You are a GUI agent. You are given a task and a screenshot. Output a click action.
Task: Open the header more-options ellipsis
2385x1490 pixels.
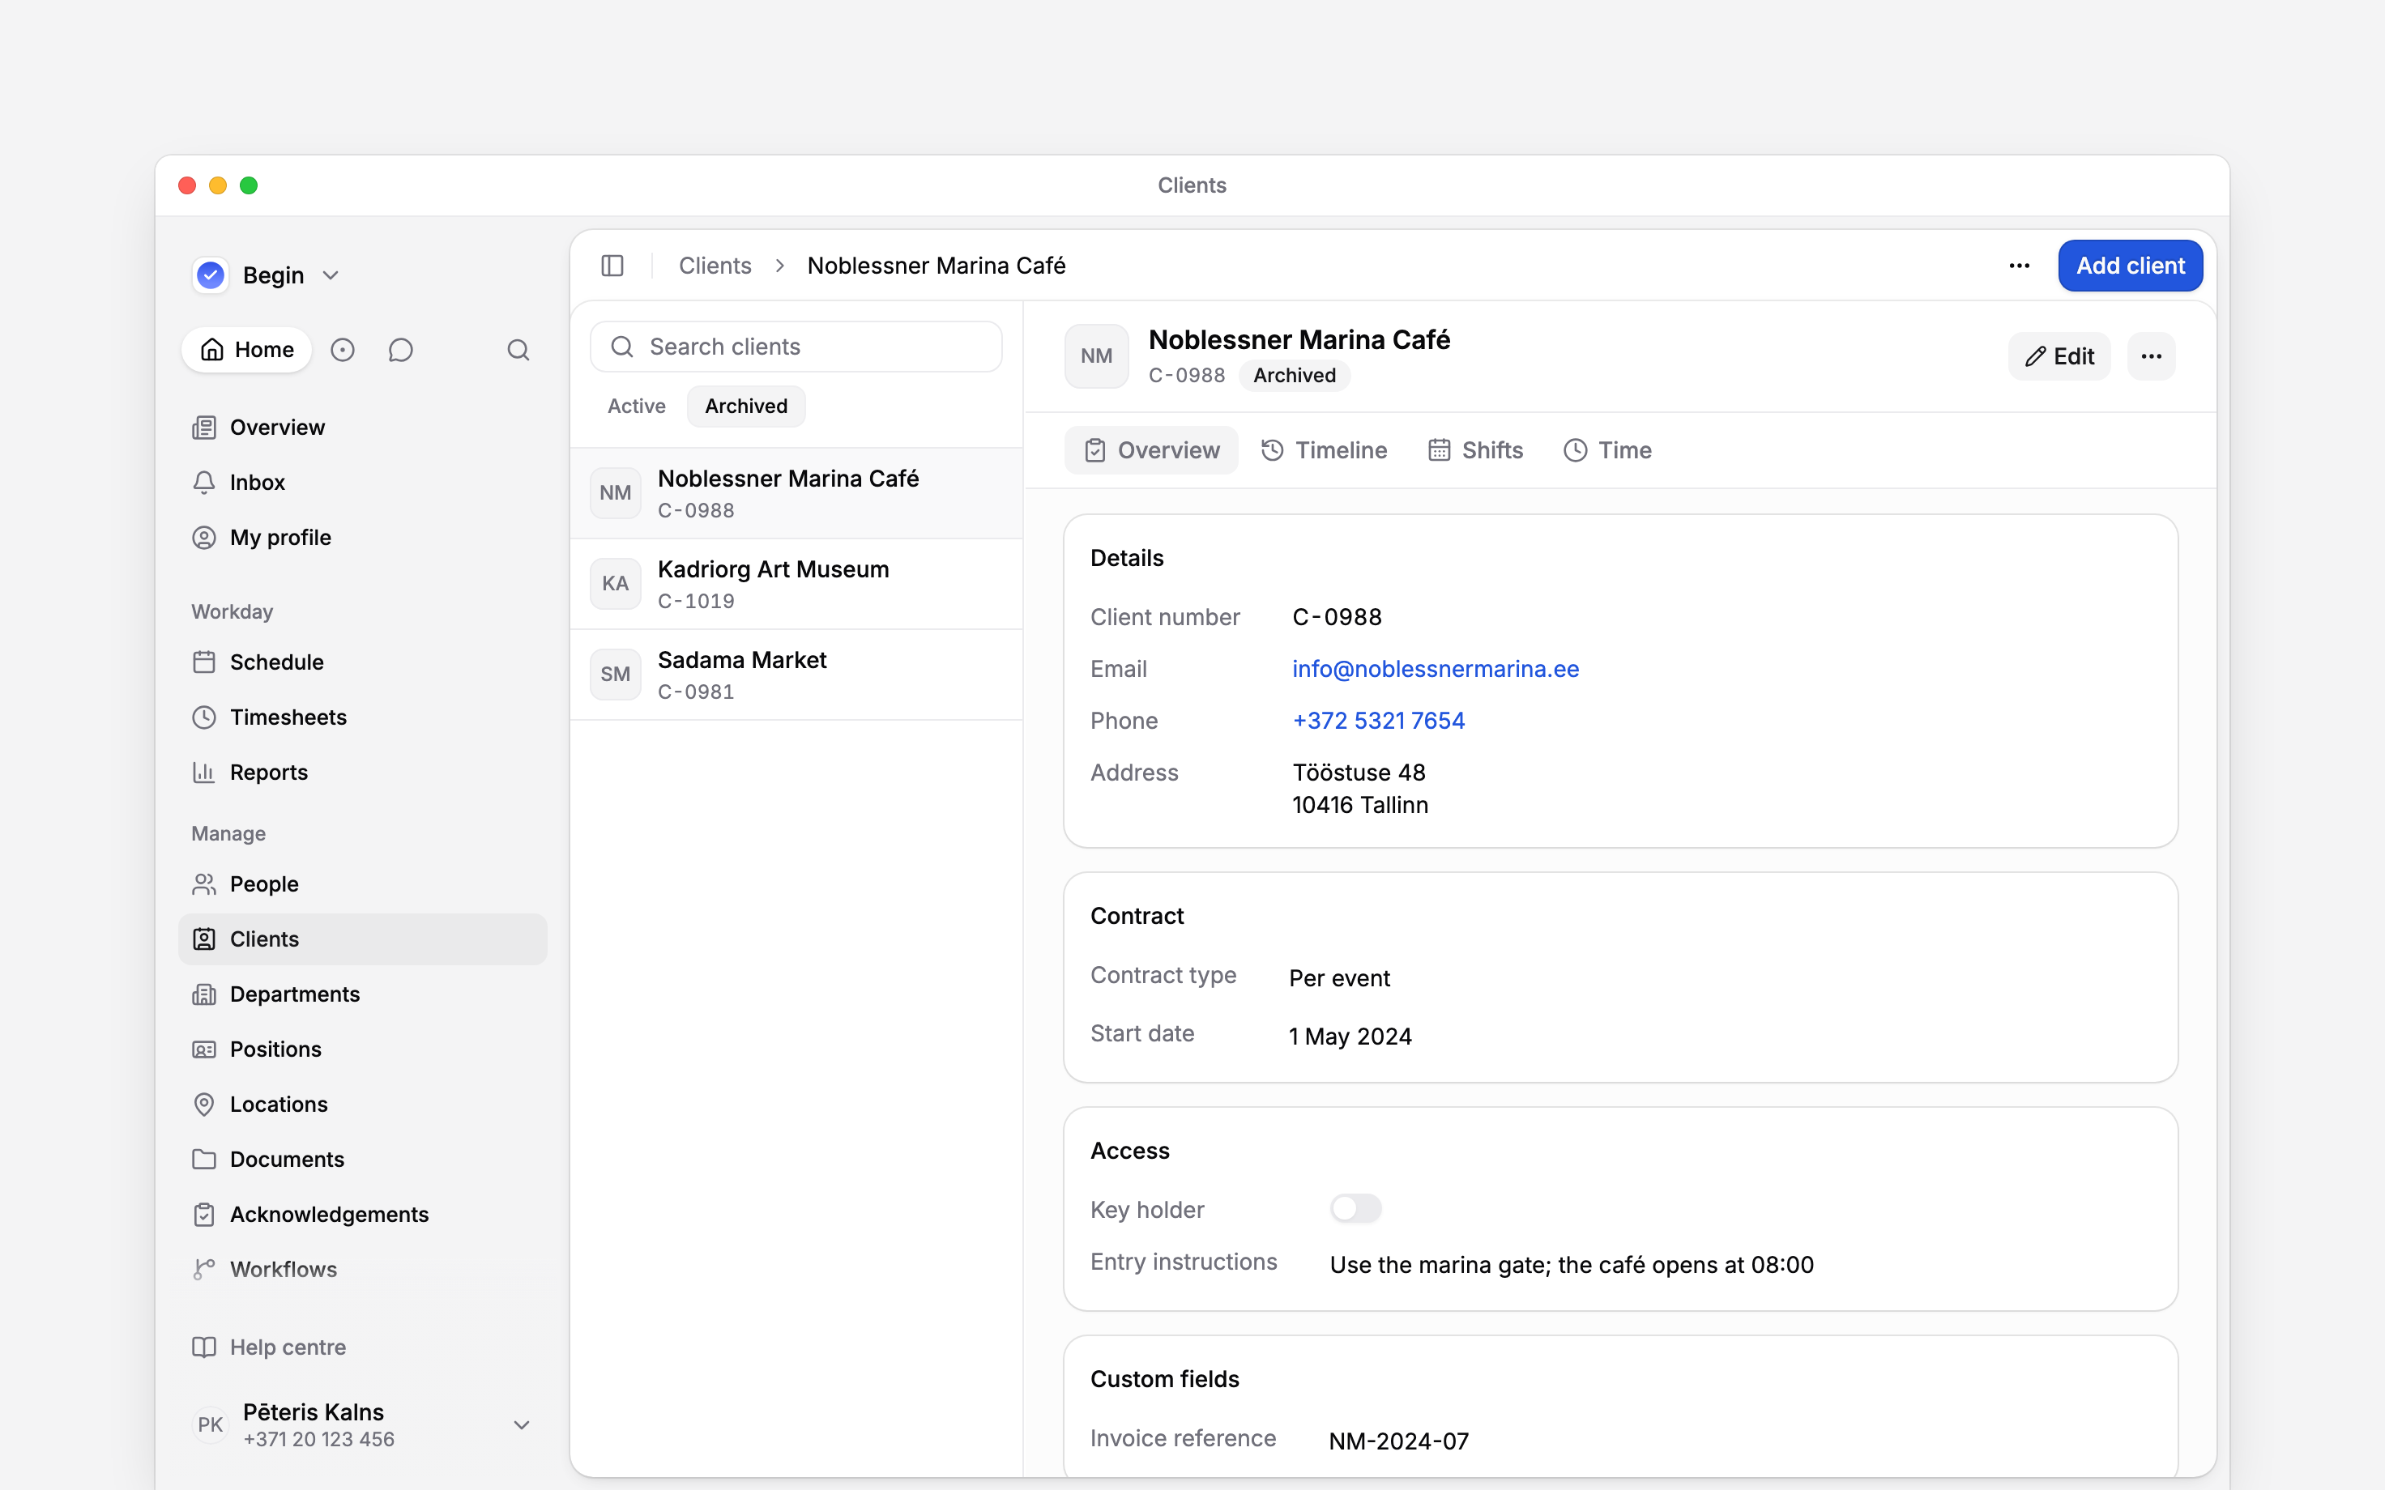pos(2020,266)
